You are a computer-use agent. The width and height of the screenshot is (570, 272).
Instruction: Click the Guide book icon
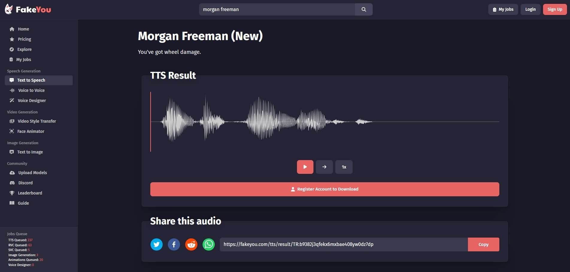[x=12, y=203]
